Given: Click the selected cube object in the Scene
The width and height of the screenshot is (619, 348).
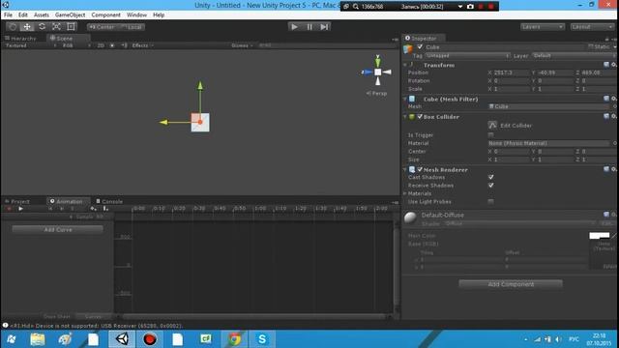Looking at the screenshot, I should coord(200,123).
